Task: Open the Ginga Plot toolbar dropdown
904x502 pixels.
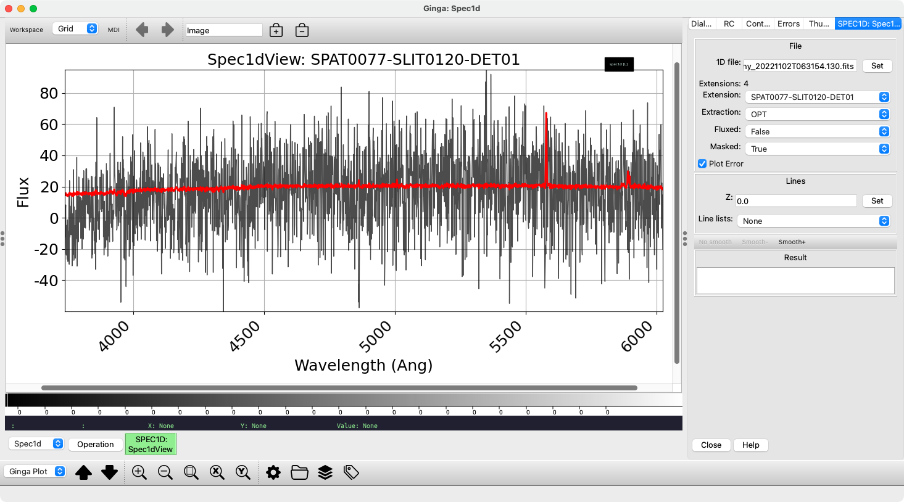Action: (x=35, y=471)
